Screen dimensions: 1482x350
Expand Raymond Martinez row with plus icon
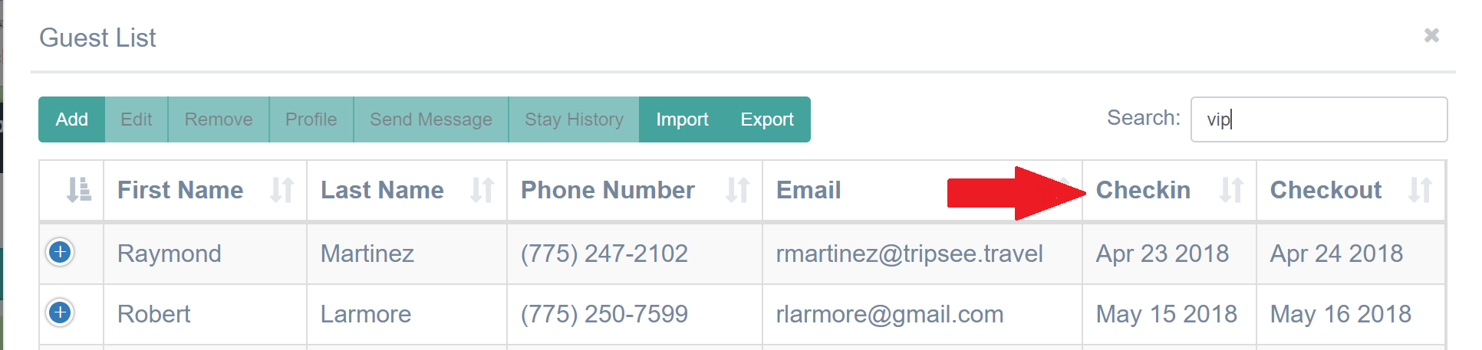[x=60, y=252]
